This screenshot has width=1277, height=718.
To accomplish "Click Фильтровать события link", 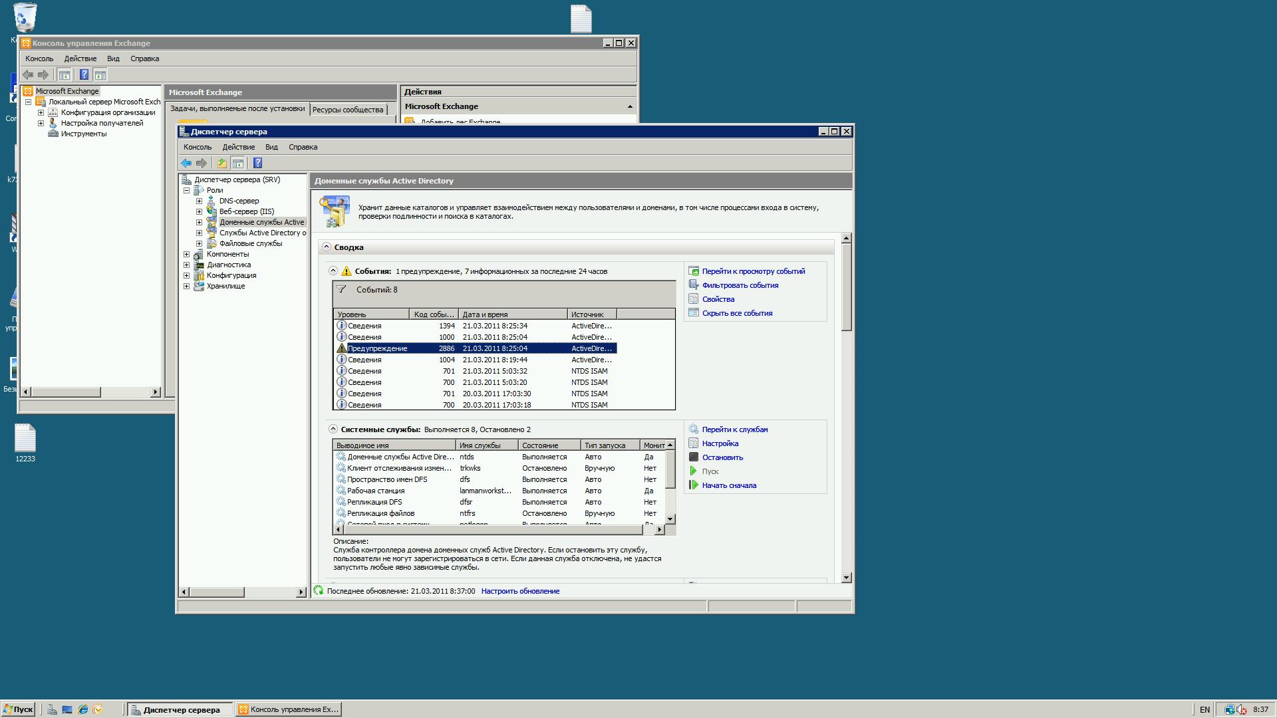I will (x=740, y=285).
